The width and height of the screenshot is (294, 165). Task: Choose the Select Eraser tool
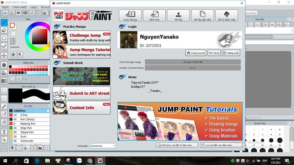4,122
